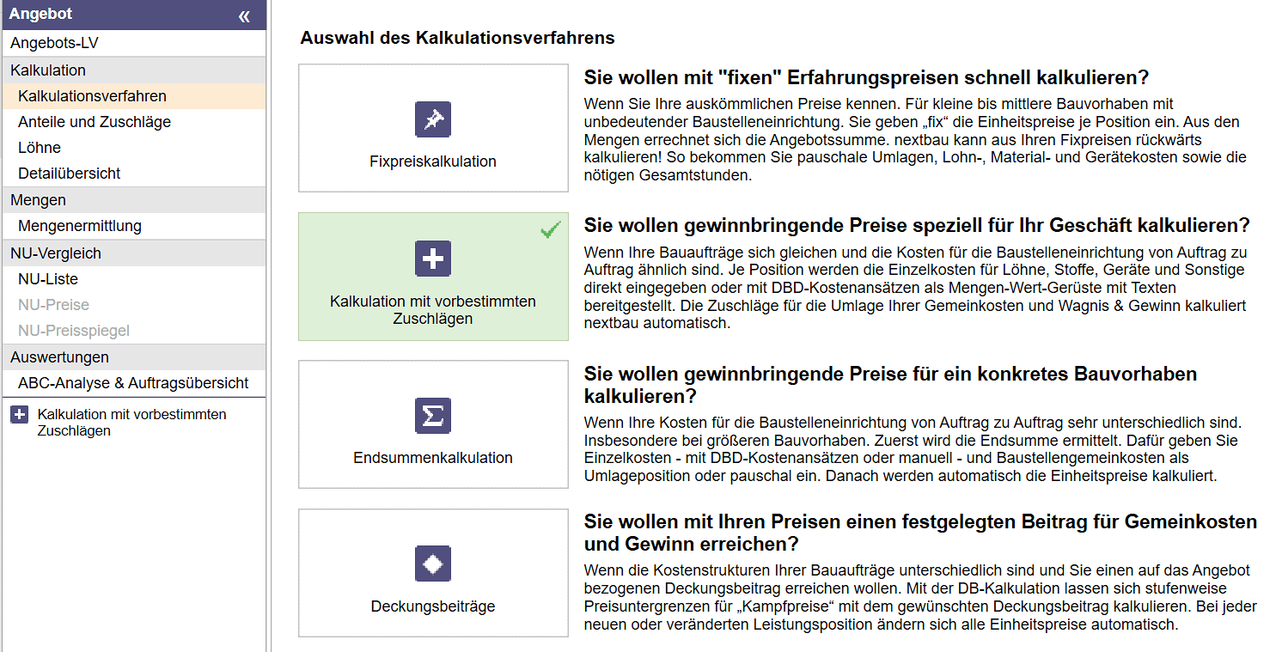Click the green checkmark on selected method
Viewport: 1276px width, 652px height.
pyautogui.click(x=550, y=230)
